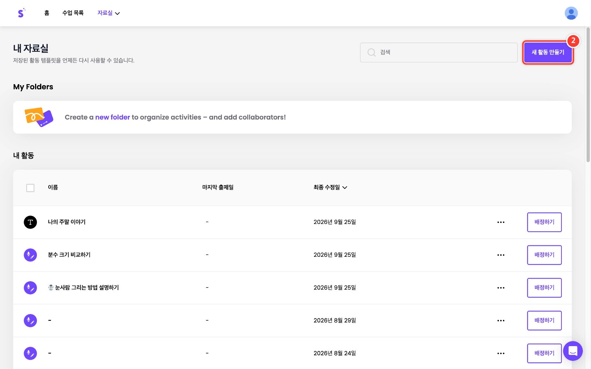Click the 새 활동 만들기 button
Viewport: 591px width, 369px height.
[548, 52]
